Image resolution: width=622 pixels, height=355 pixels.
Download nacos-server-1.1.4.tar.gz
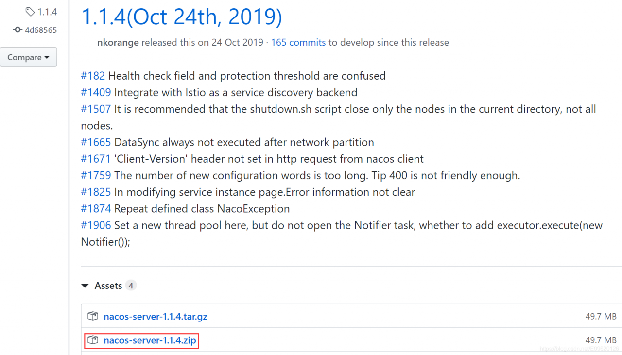coord(155,316)
